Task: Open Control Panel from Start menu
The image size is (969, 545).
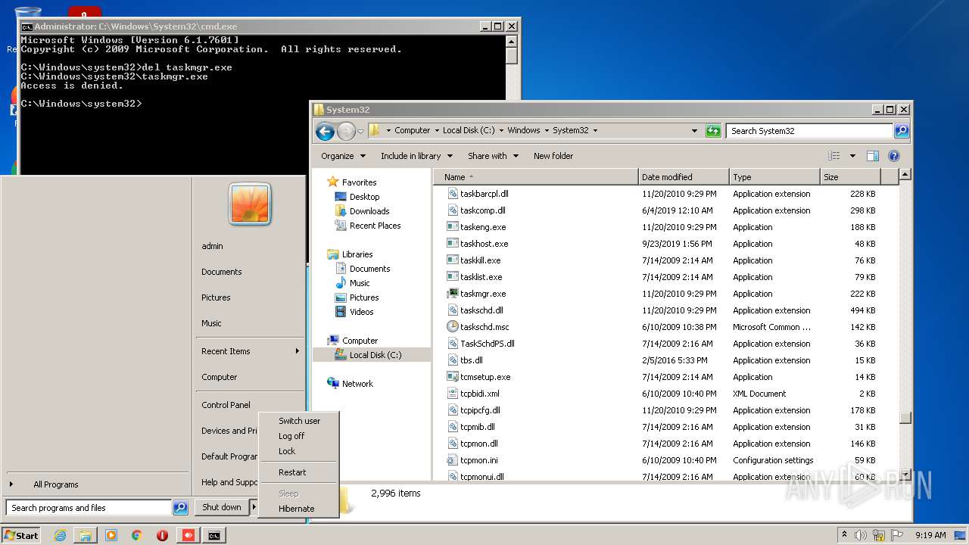Action: pyautogui.click(x=226, y=405)
